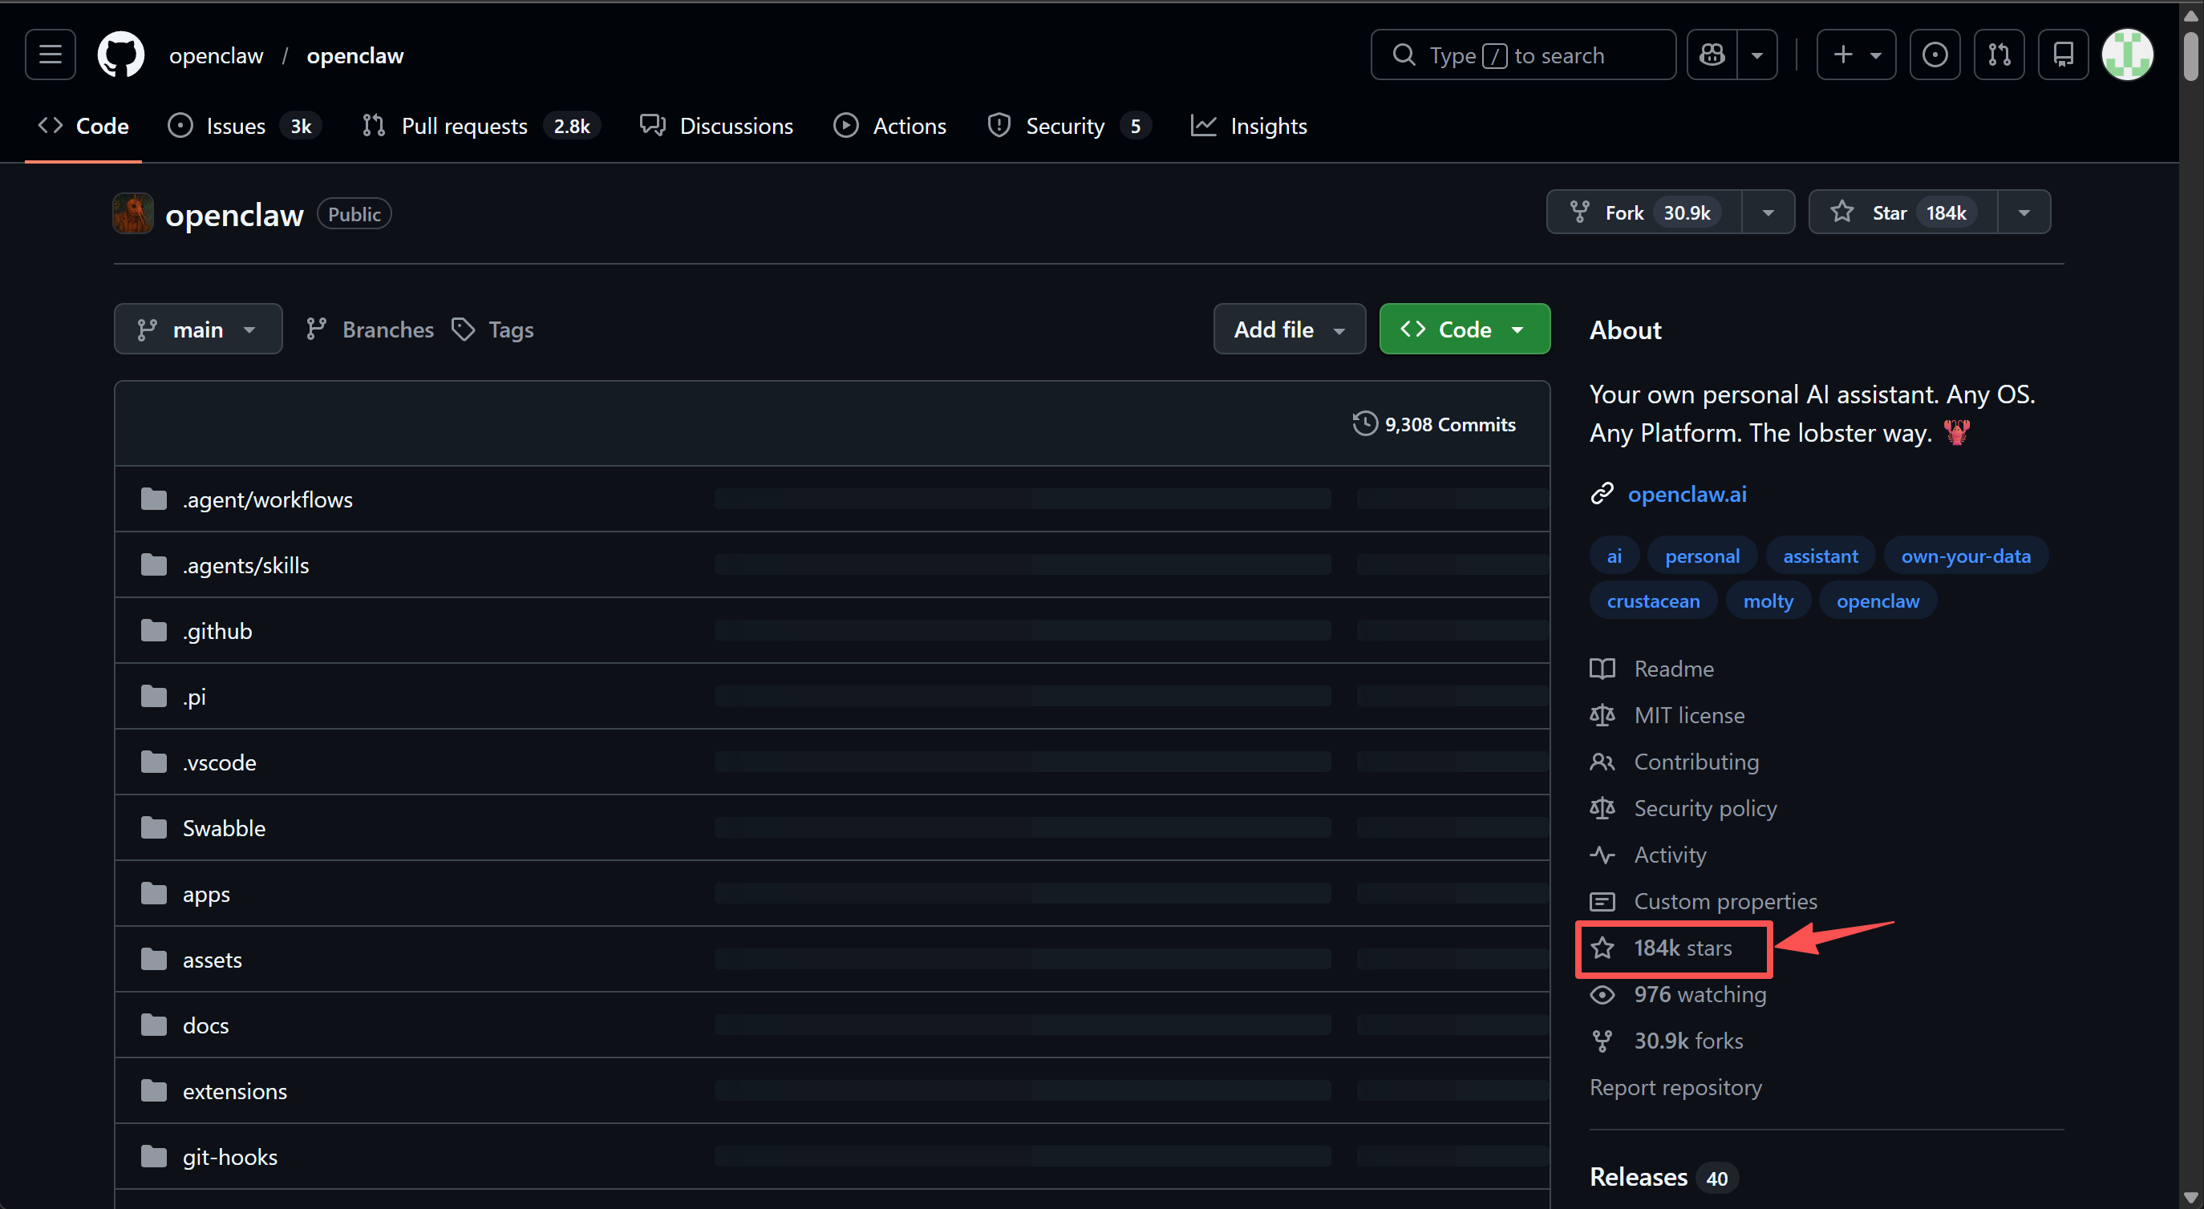The height and width of the screenshot is (1209, 2204).
Task: Go to GitHub home via Octocat logo
Action: (120, 55)
